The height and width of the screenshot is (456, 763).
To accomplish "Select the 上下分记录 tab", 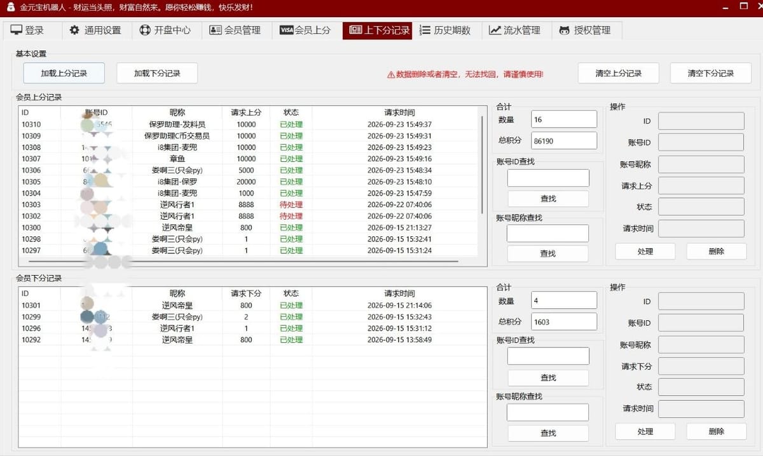I will (377, 30).
